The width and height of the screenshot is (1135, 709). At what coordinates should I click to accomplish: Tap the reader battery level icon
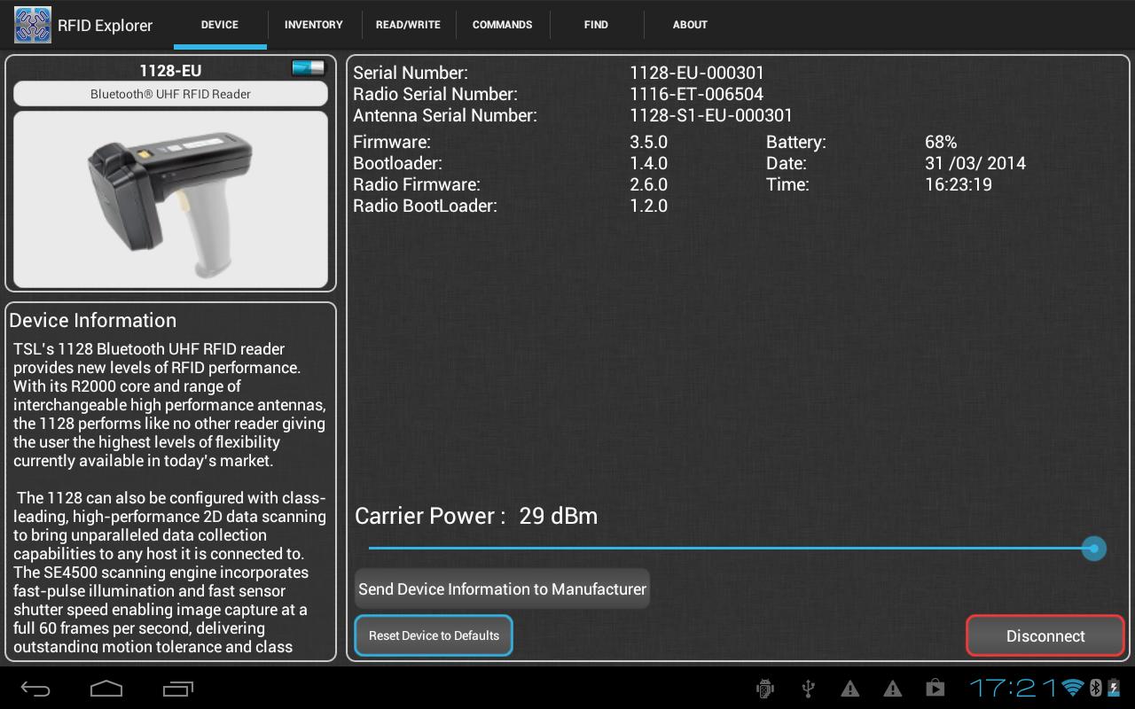click(x=309, y=68)
